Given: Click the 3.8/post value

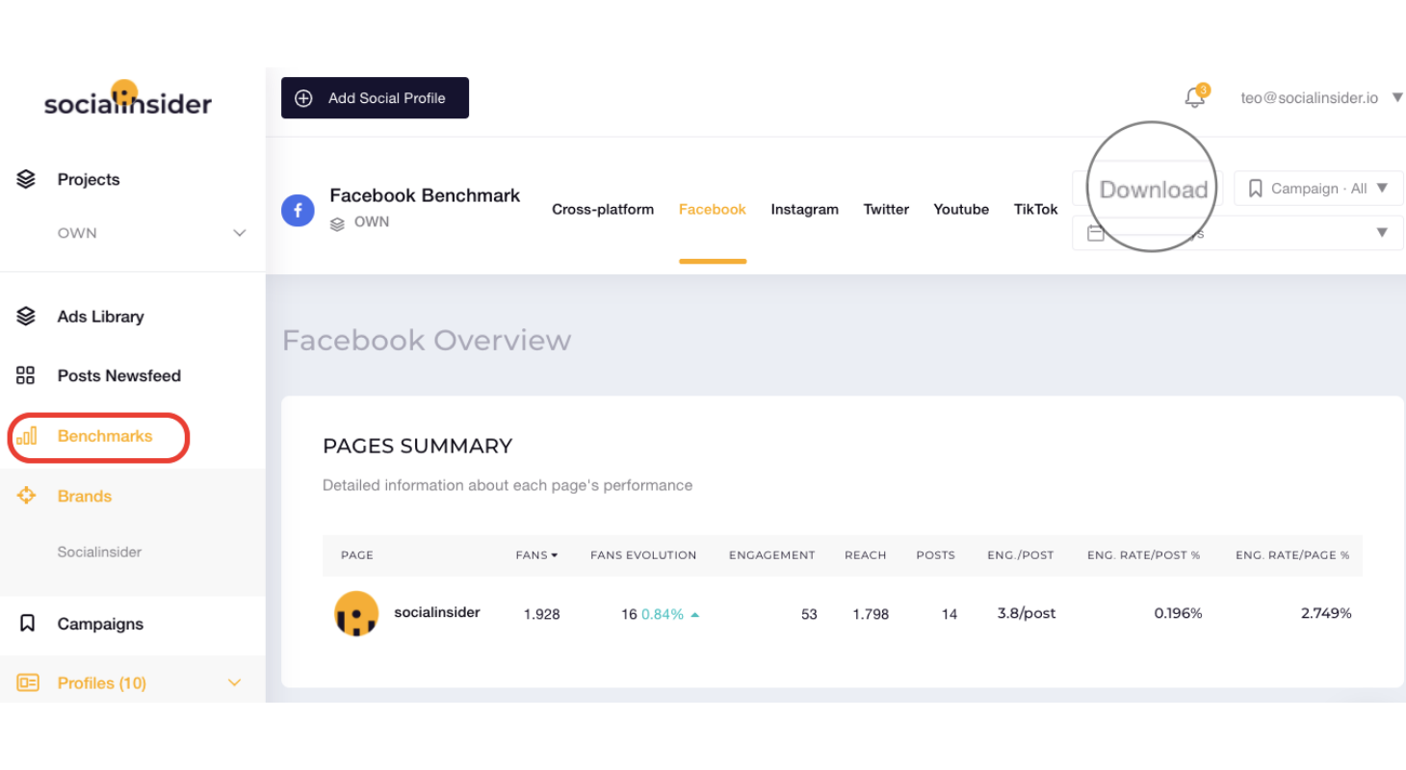Looking at the screenshot, I should tap(1027, 613).
